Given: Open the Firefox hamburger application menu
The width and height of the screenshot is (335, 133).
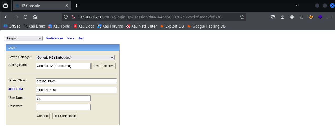Looking at the screenshot, I should click(329, 17).
